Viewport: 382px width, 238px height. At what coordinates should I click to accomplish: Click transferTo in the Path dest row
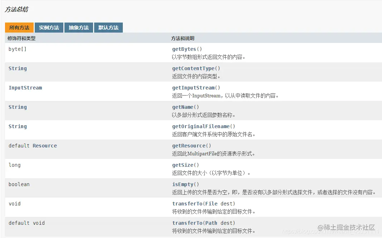tap(187, 223)
